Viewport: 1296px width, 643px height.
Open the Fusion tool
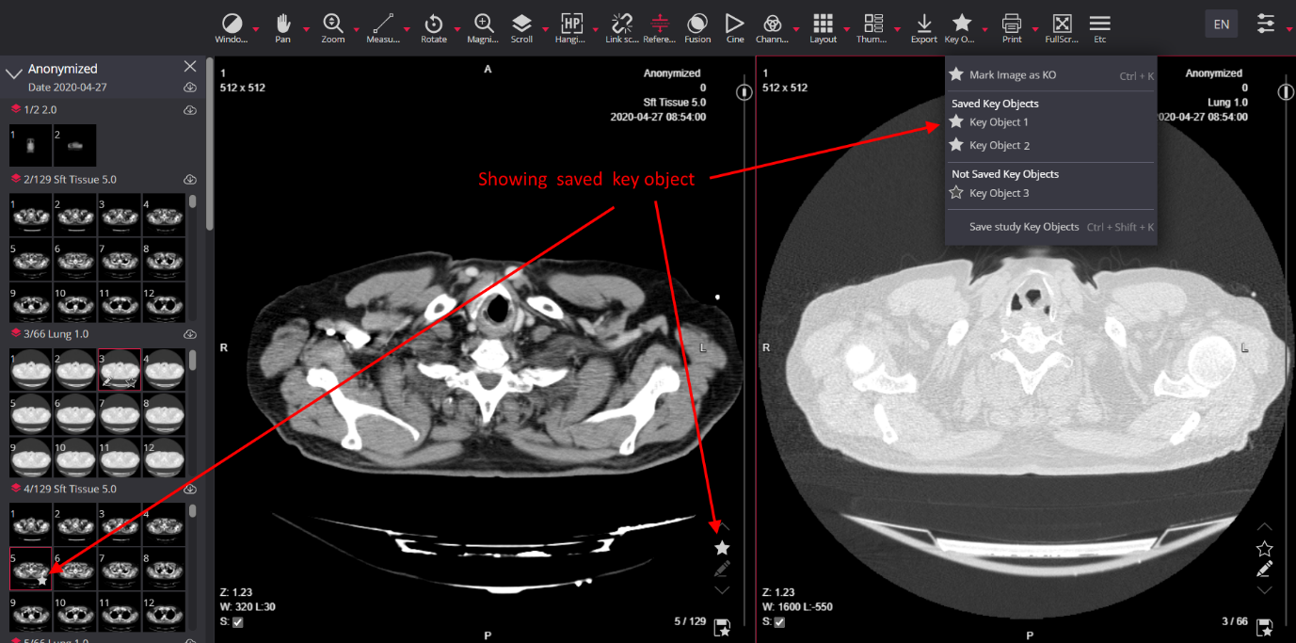click(697, 24)
